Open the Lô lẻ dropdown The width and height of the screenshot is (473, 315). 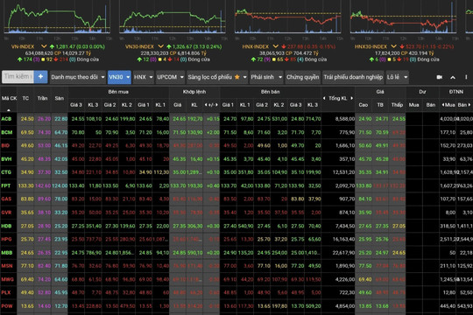(x=398, y=77)
